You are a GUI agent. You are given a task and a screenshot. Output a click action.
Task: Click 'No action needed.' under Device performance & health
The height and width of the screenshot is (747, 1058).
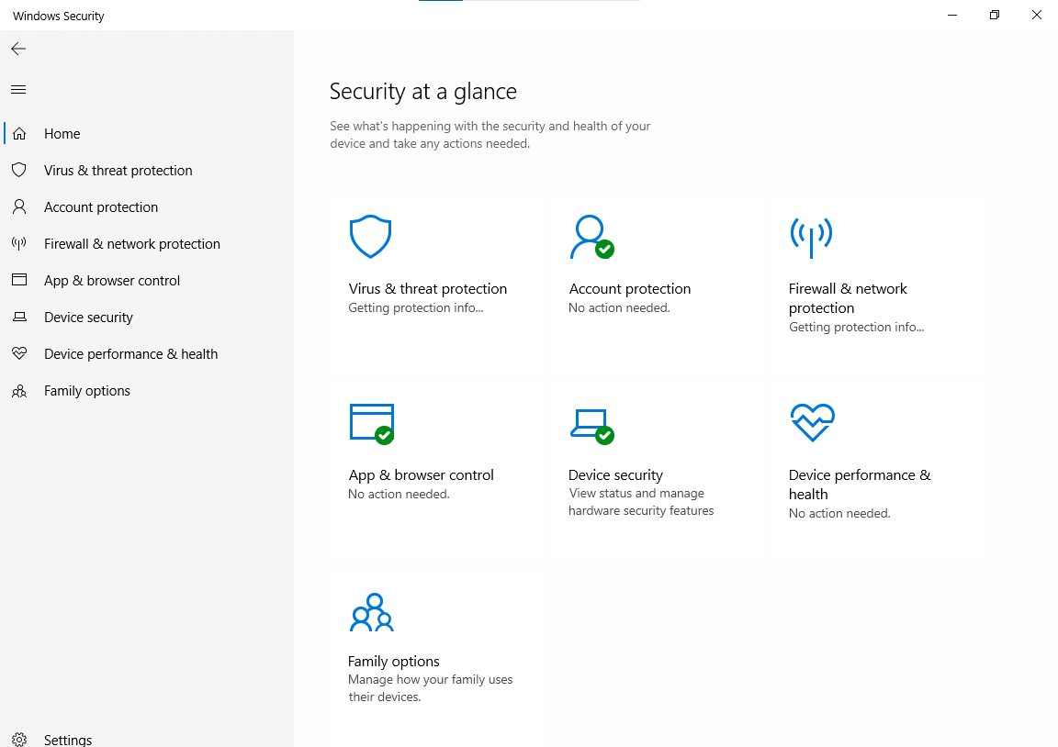839,514
